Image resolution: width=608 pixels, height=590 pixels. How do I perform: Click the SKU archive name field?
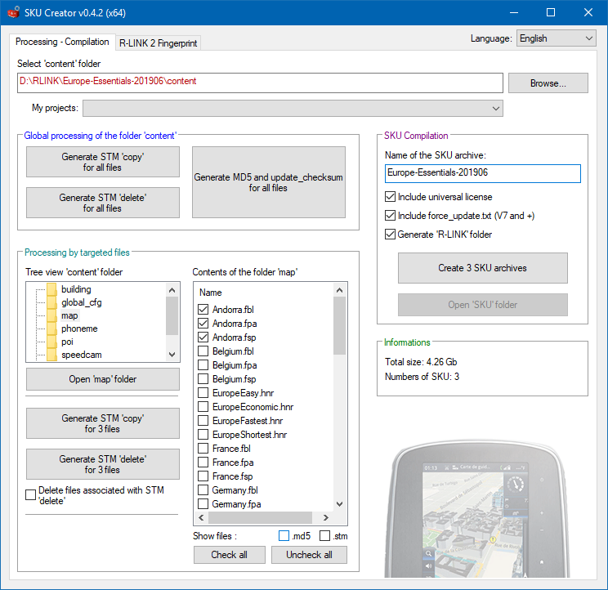pyautogui.click(x=483, y=173)
